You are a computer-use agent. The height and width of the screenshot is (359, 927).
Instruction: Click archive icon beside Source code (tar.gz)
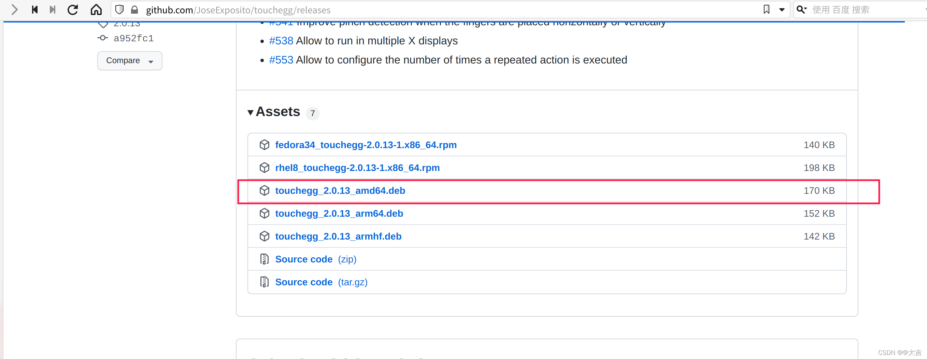[265, 282]
